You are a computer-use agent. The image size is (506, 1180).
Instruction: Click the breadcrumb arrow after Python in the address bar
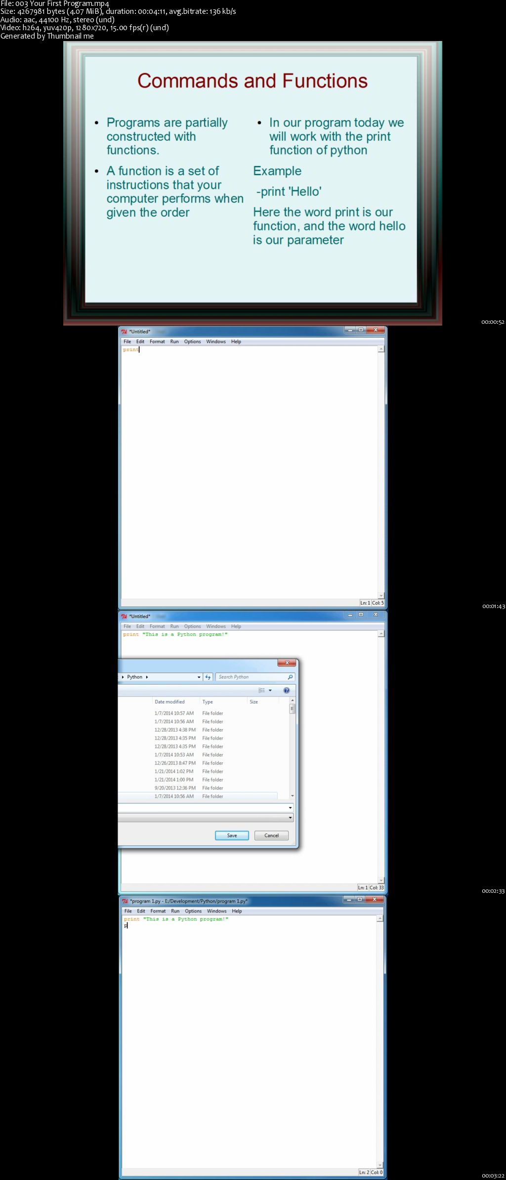[x=147, y=677]
